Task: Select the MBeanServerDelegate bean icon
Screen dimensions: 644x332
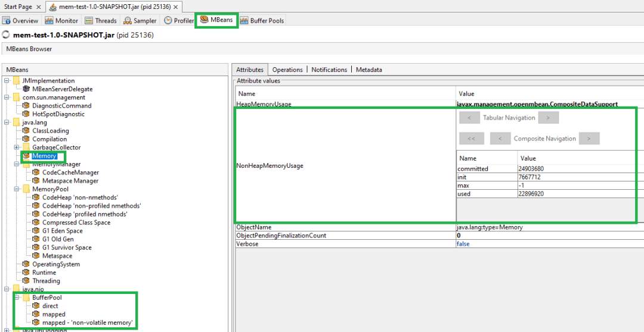Action: click(x=26, y=89)
